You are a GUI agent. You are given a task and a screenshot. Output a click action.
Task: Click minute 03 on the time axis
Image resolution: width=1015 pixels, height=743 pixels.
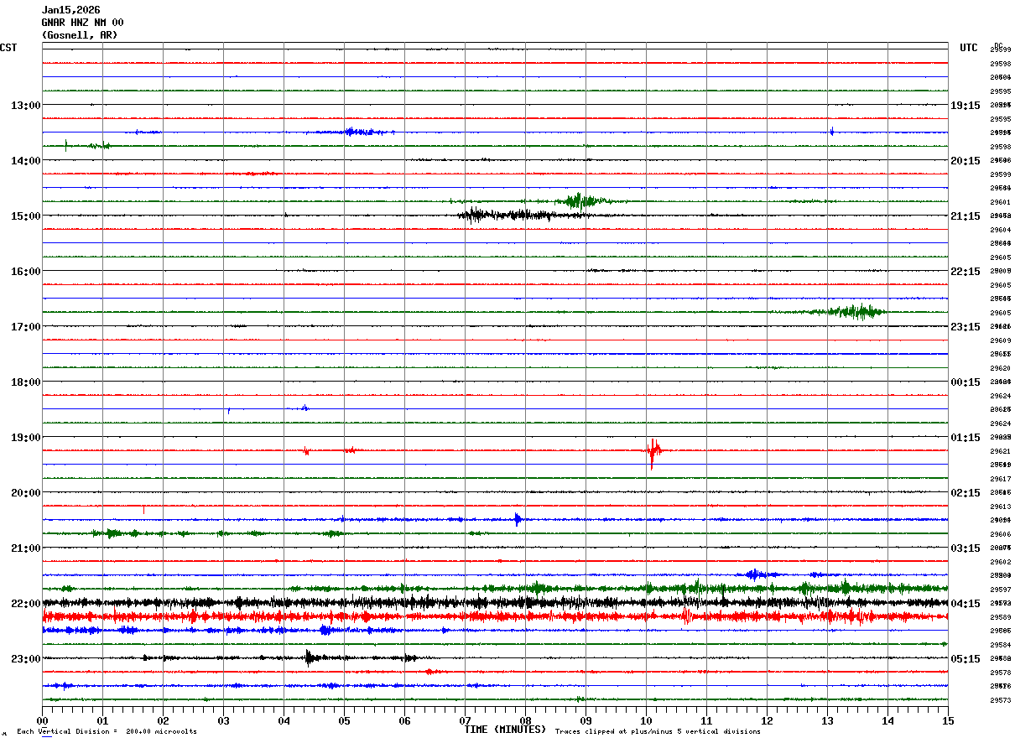[x=223, y=720]
